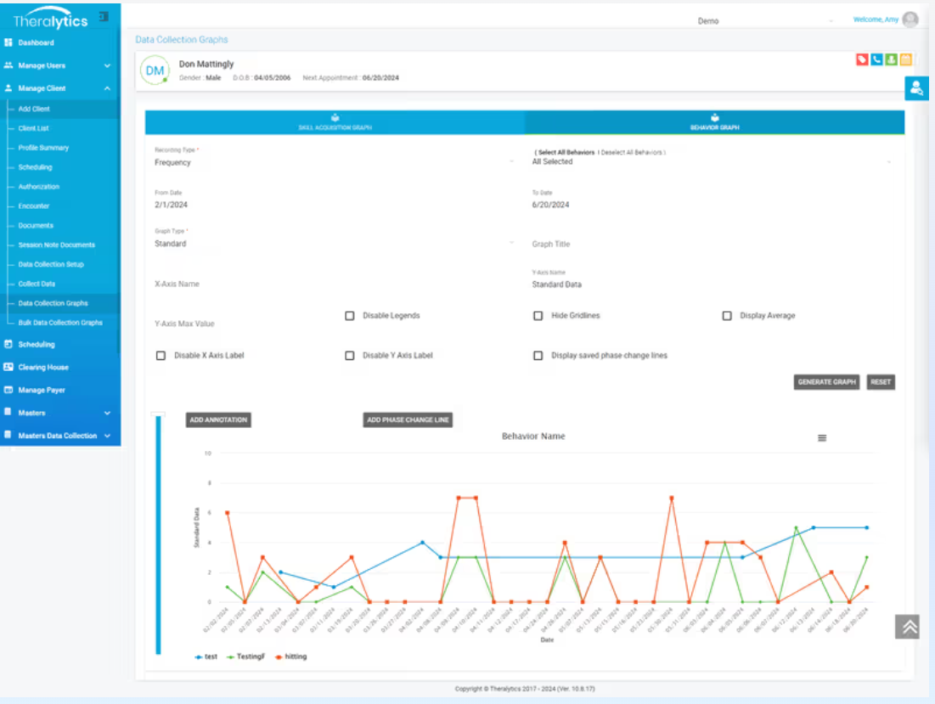Open Data Collection Setup in sidebar
Viewport: 935px width, 704px height.
tap(51, 264)
